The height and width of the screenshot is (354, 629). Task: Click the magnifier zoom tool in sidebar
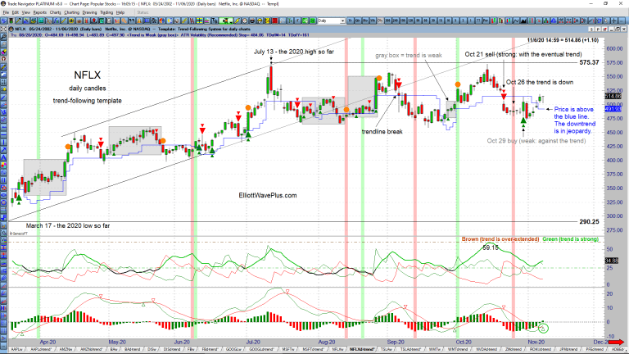[x=3, y=36]
